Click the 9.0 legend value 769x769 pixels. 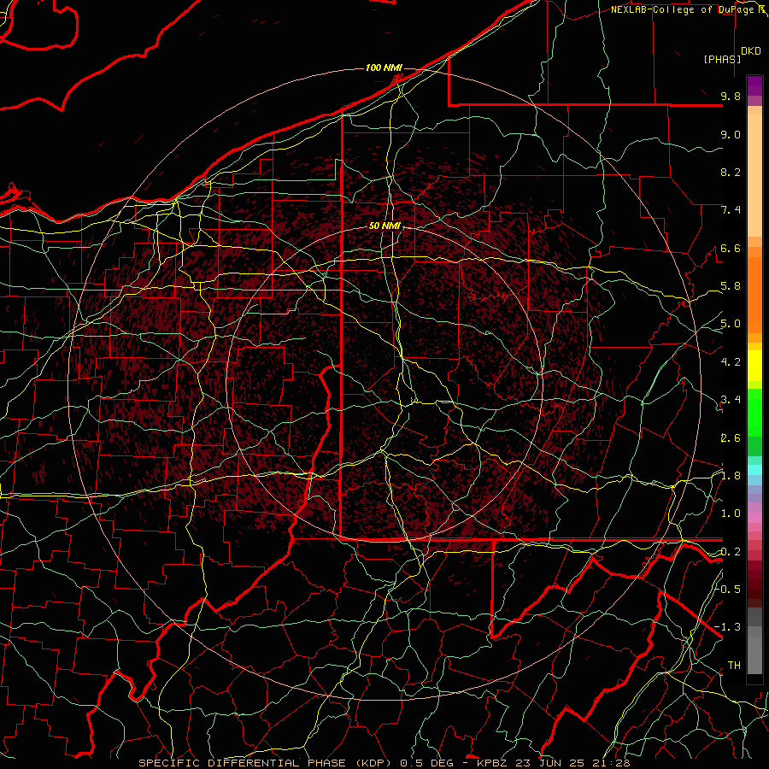tap(731, 134)
